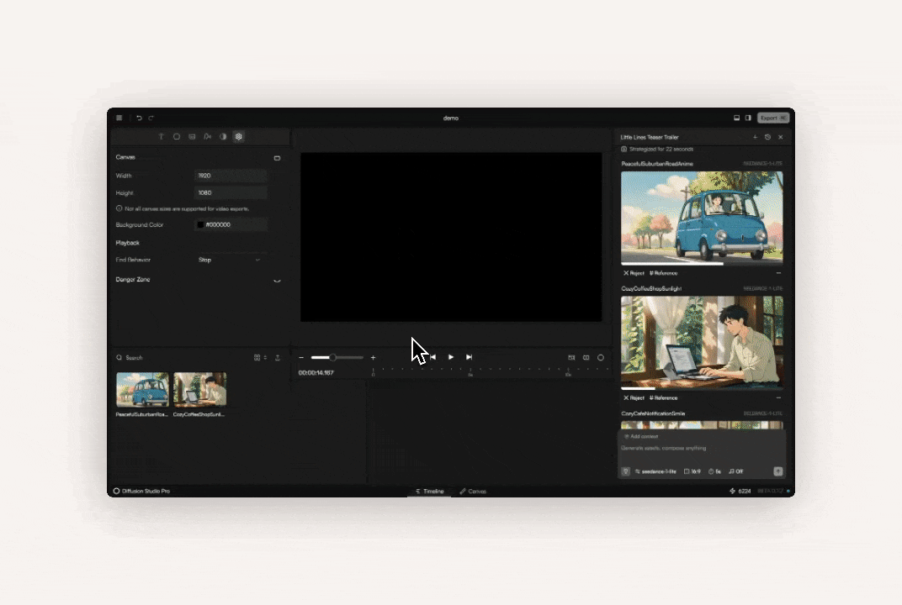Click the 6224 credits count
The width and height of the screenshot is (902, 605).
pos(745,492)
